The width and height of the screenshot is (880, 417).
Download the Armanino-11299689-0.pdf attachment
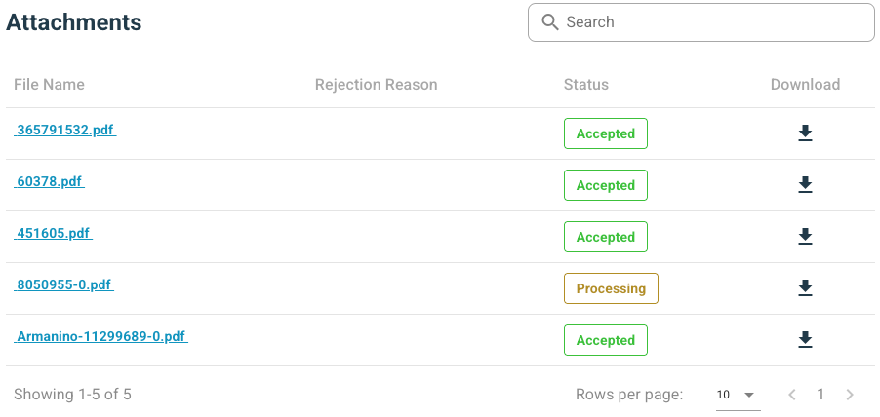pyautogui.click(x=805, y=340)
